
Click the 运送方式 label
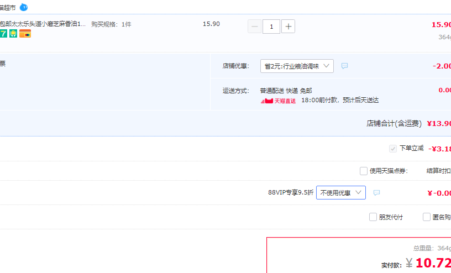tap(235, 91)
